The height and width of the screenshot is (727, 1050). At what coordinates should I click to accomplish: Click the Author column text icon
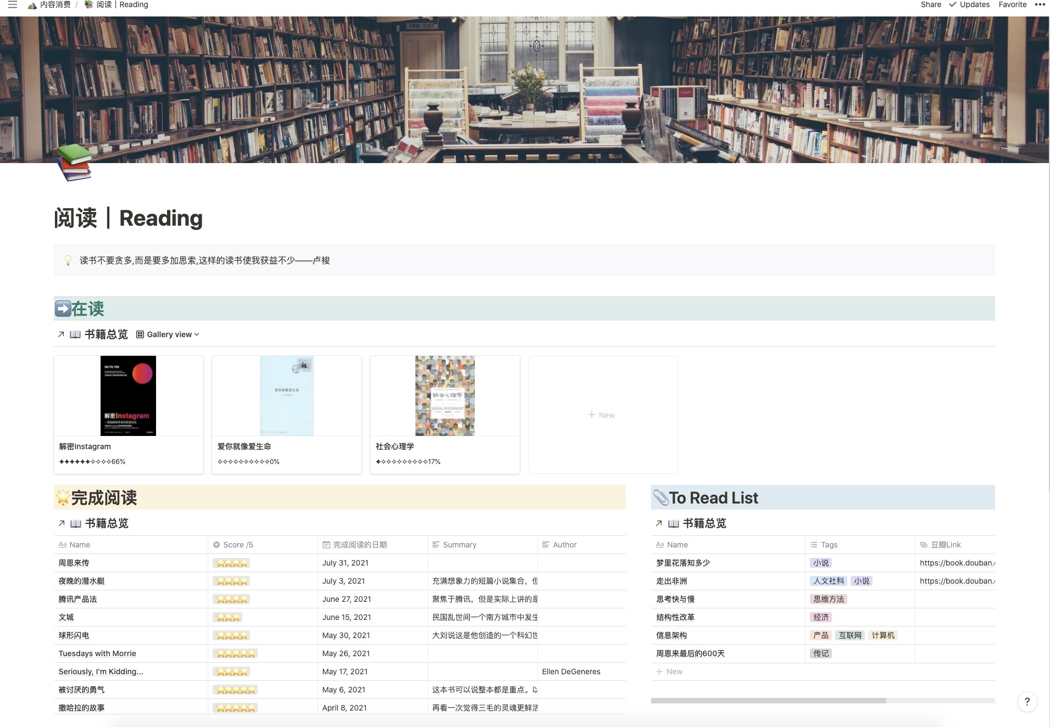tap(546, 545)
